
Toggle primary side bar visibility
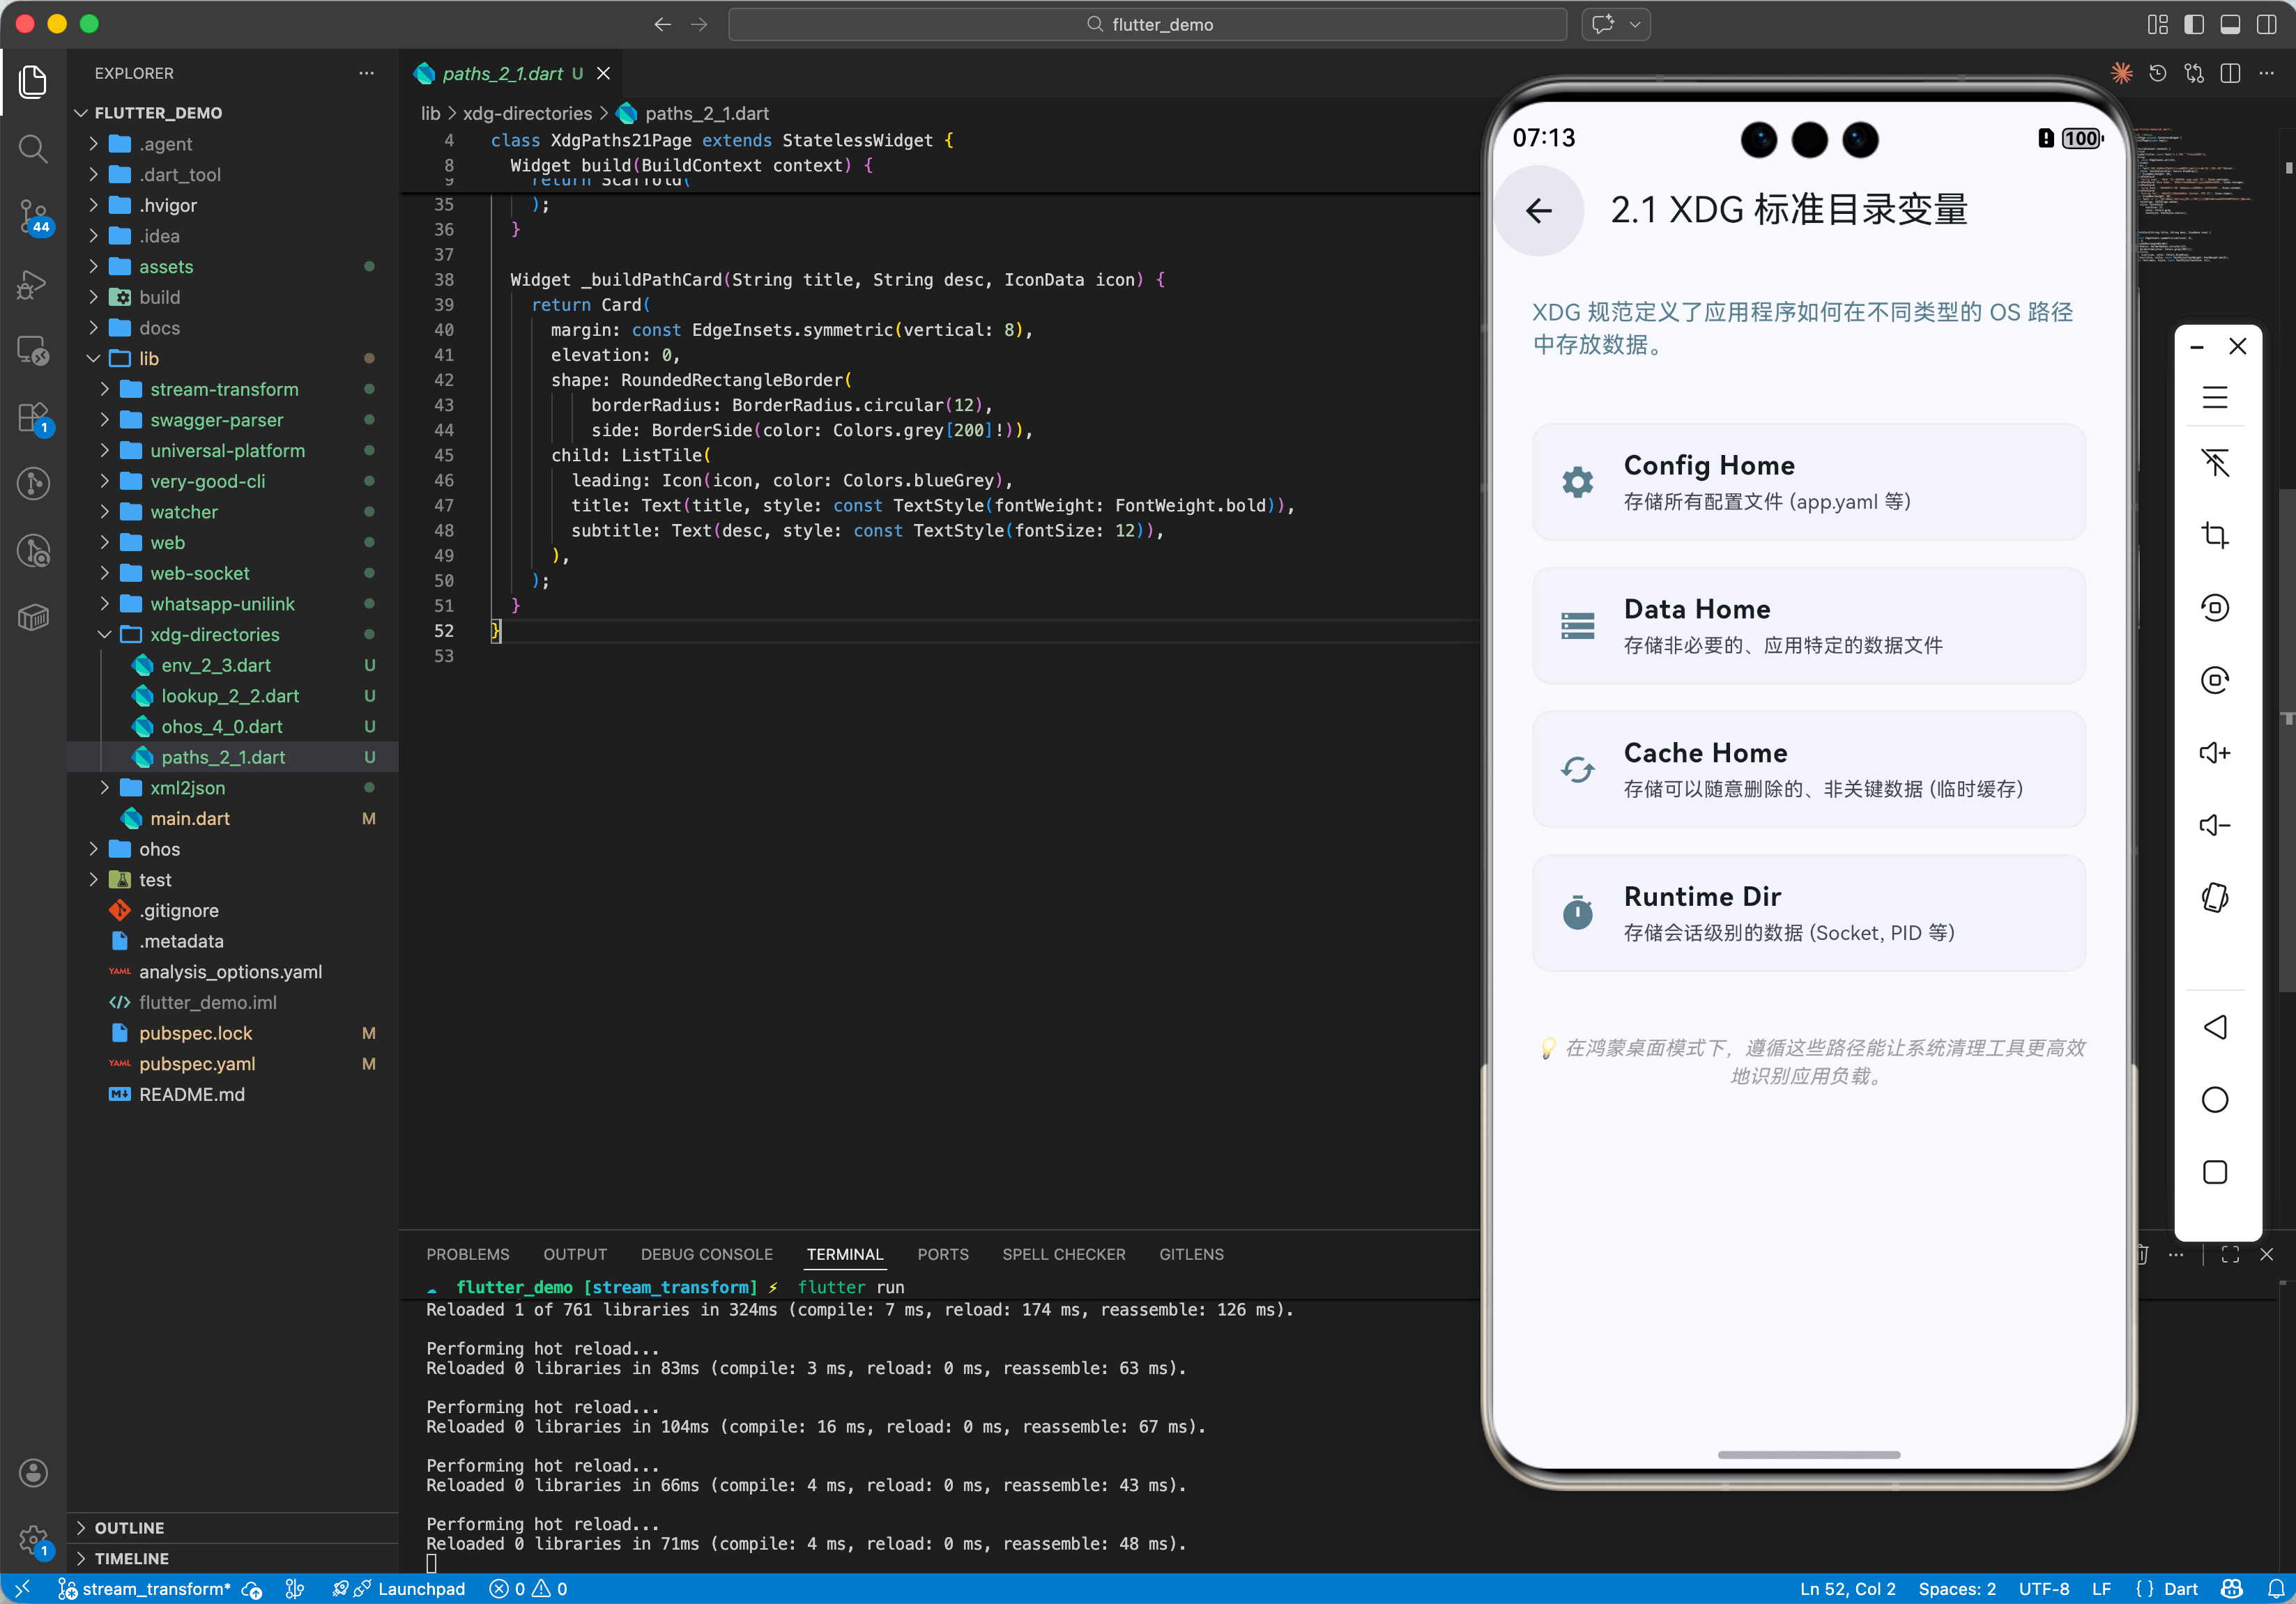pyautogui.click(x=2193, y=24)
